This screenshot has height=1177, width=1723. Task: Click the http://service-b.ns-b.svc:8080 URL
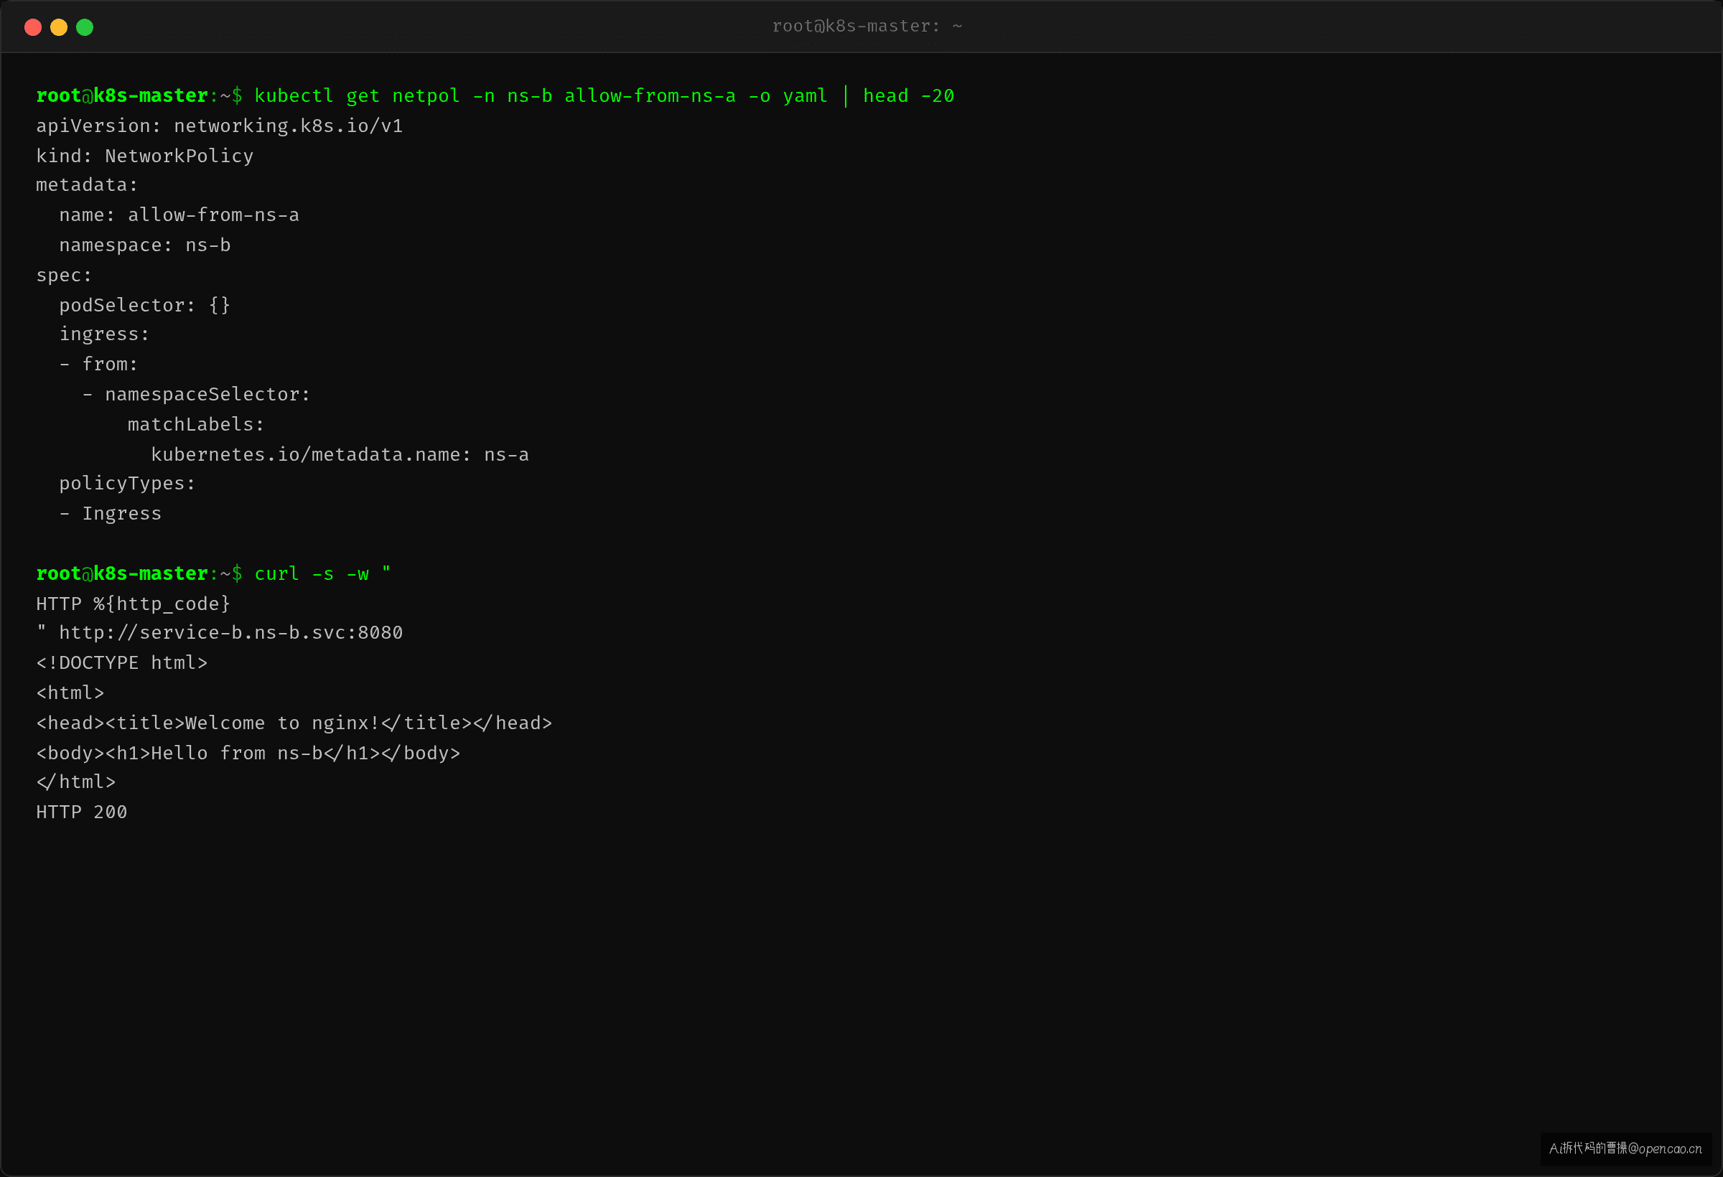[231, 633]
